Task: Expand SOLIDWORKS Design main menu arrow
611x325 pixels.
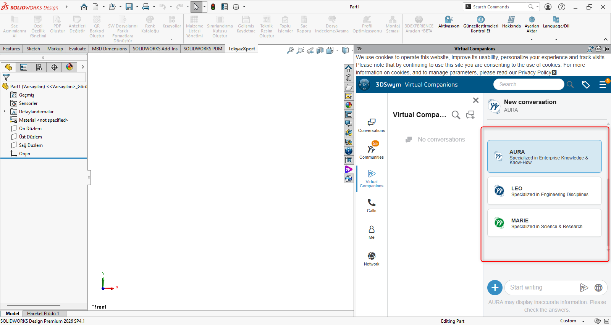Action: click(x=66, y=7)
